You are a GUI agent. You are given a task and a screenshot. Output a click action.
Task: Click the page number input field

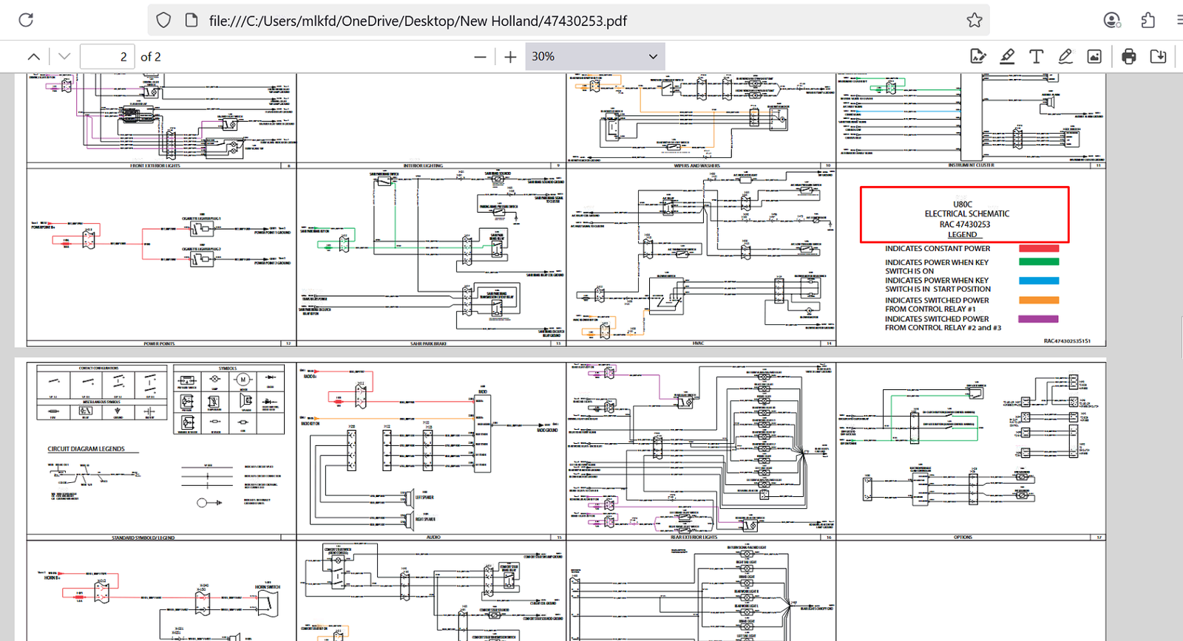[106, 56]
